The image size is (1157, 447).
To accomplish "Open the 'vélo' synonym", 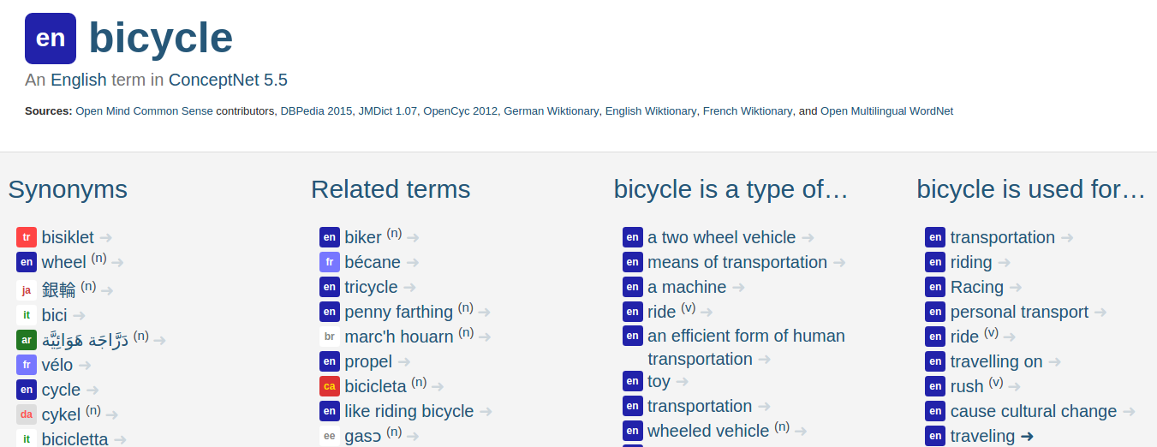I will [x=57, y=365].
